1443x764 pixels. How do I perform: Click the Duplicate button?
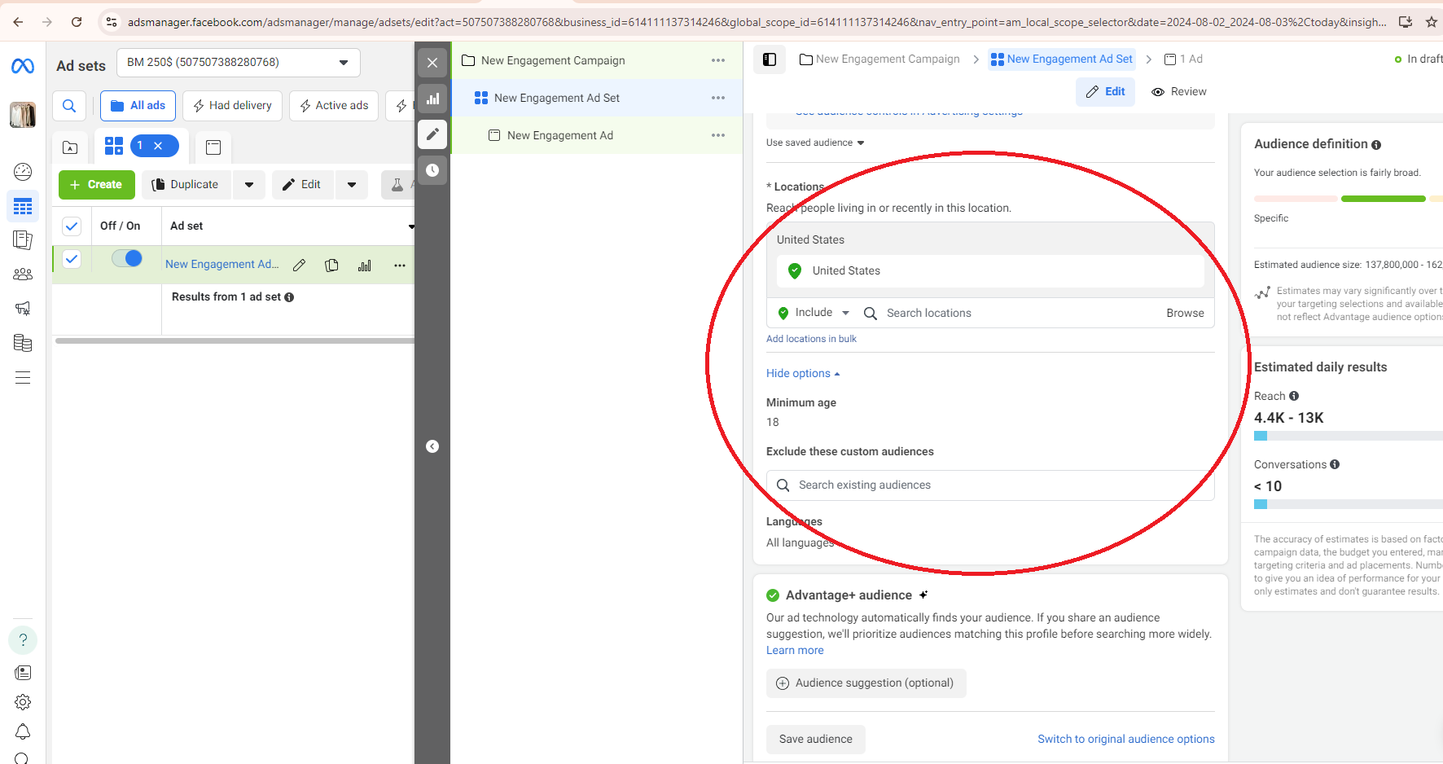click(186, 185)
